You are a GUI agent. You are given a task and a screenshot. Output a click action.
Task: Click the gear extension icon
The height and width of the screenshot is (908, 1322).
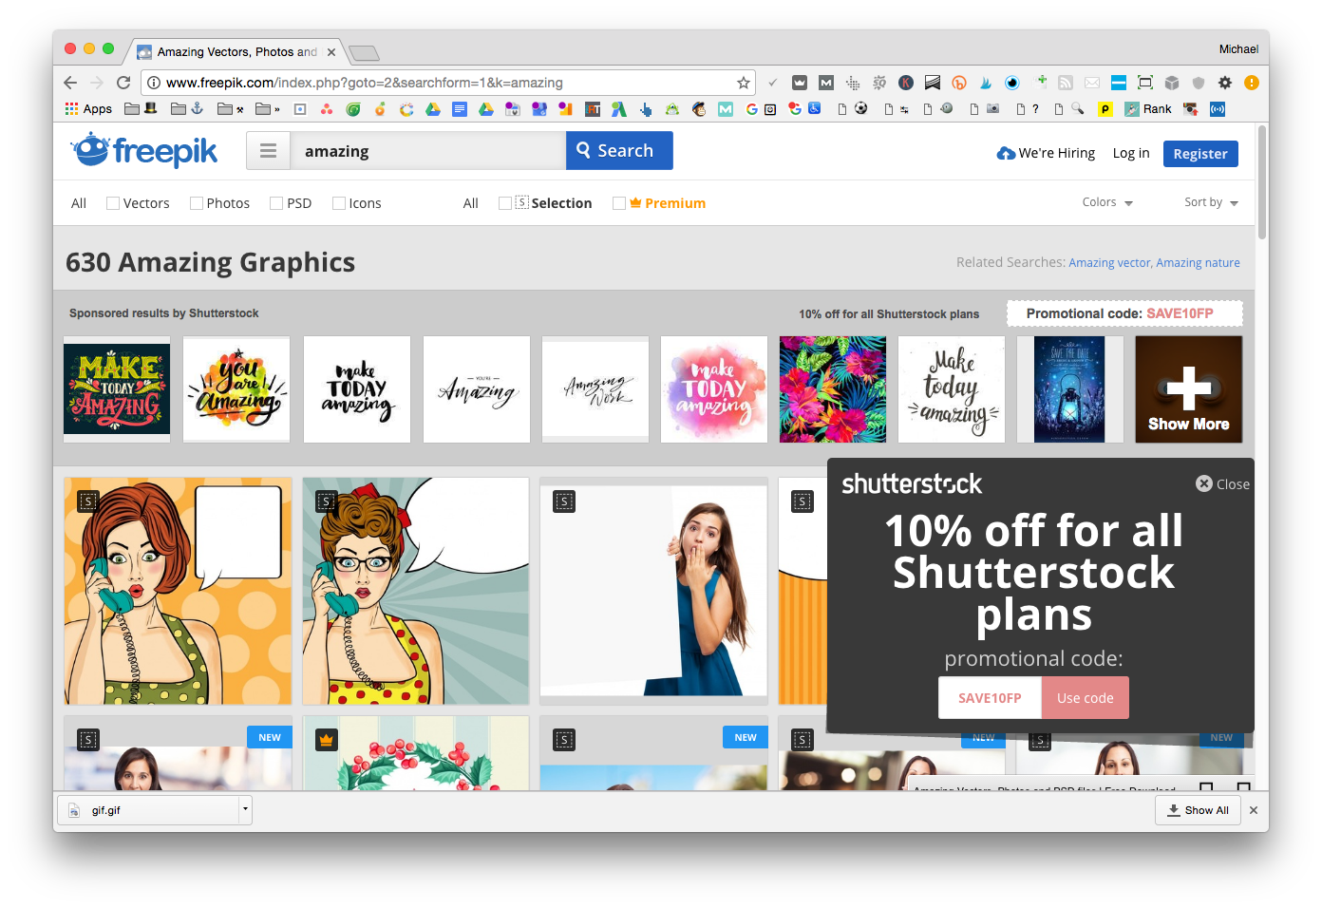click(1225, 83)
